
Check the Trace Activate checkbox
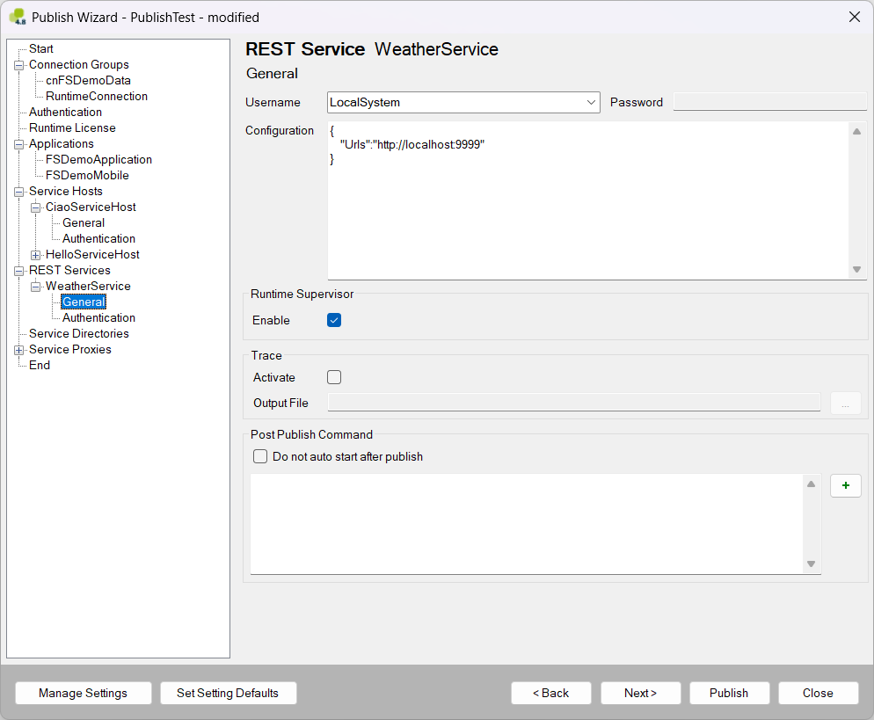(x=334, y=377)
